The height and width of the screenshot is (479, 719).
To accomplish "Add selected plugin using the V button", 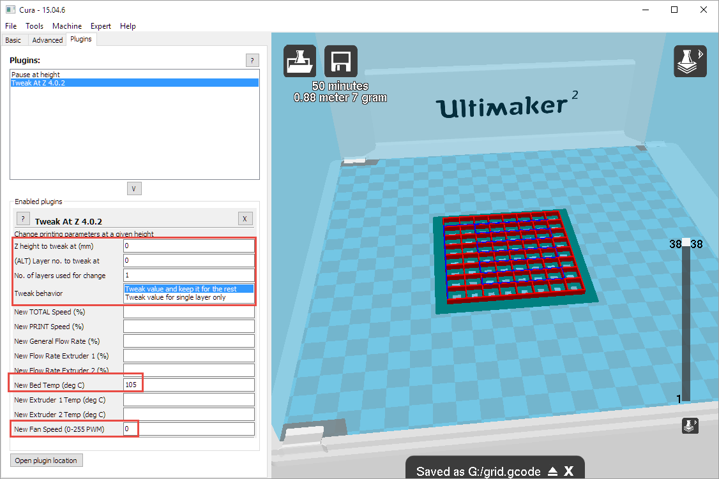I will 134,189.
